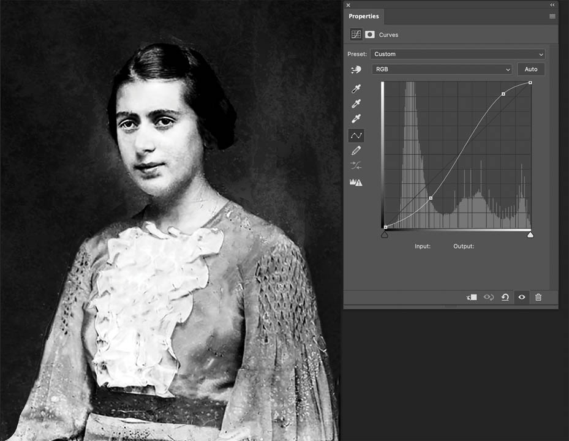The width and height of the screenshot is (569, 441).
Task: Select the black point eyedropper
Action: click(356, 89)
